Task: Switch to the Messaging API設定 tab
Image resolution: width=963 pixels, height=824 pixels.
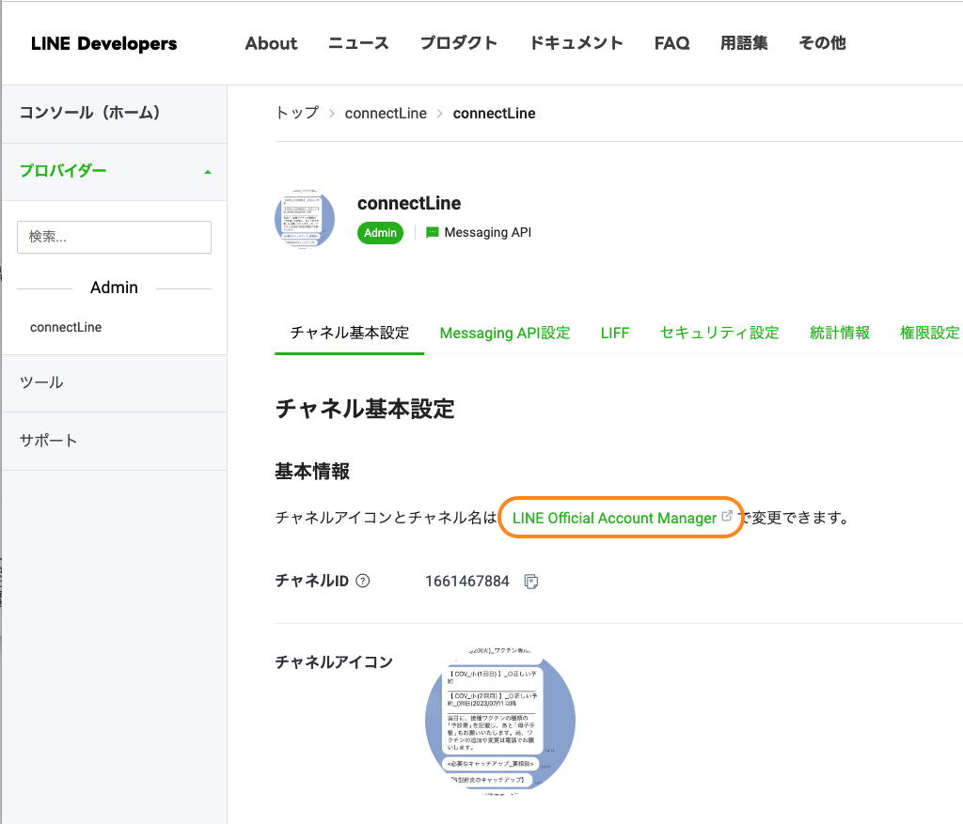Action: 505,334
